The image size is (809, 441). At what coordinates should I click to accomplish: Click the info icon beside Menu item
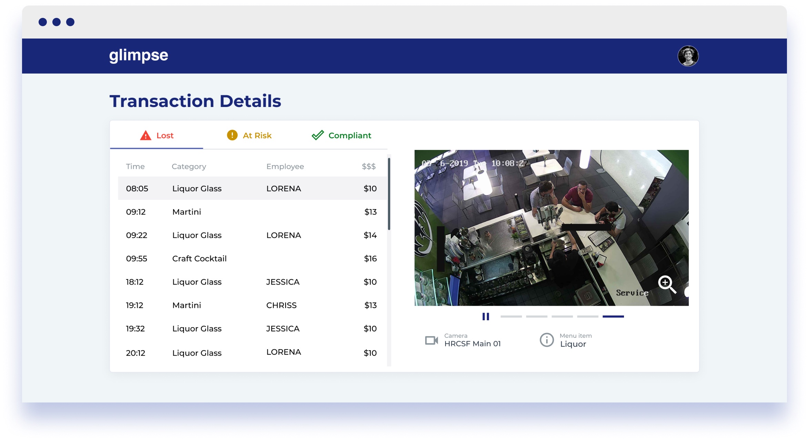click(x=546, y=340)
